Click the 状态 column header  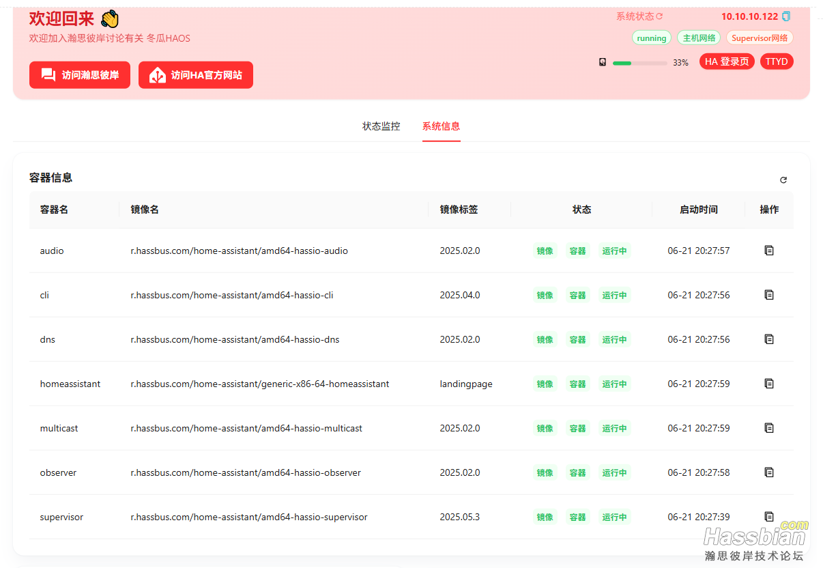(x=581, y=210)
